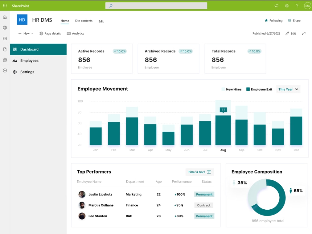Open the news icon in the left rail
The width and height of the screenshot is (312, 234).
pos(5,38)
